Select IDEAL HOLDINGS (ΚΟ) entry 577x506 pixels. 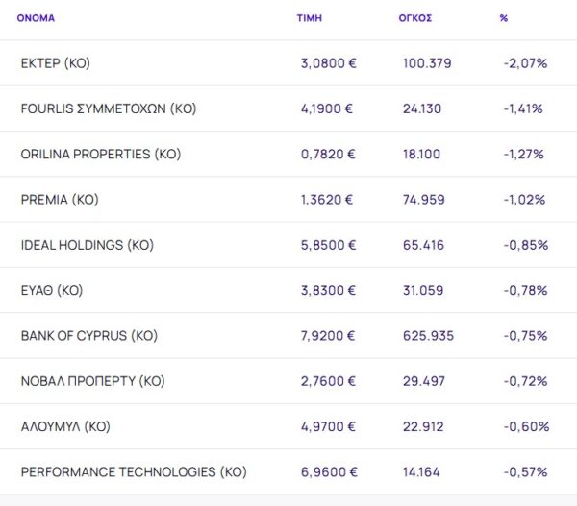pyautogui.click(x=87, y=245)
